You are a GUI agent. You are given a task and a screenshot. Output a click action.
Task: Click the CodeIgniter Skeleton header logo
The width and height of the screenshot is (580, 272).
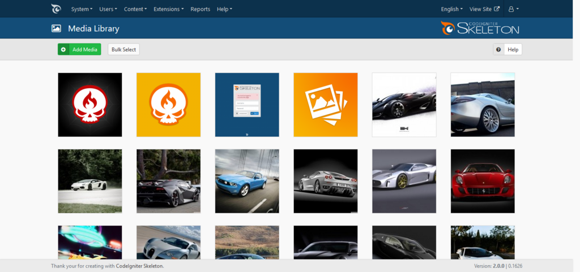pos(480,28)
